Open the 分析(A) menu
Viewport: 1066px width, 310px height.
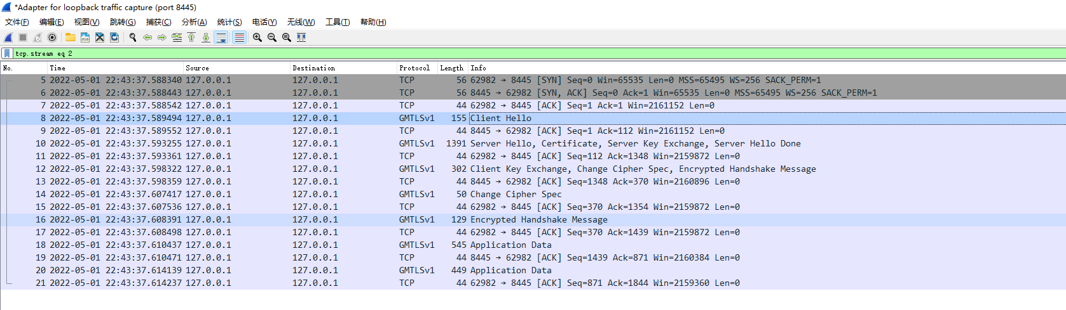pos(195,22)
